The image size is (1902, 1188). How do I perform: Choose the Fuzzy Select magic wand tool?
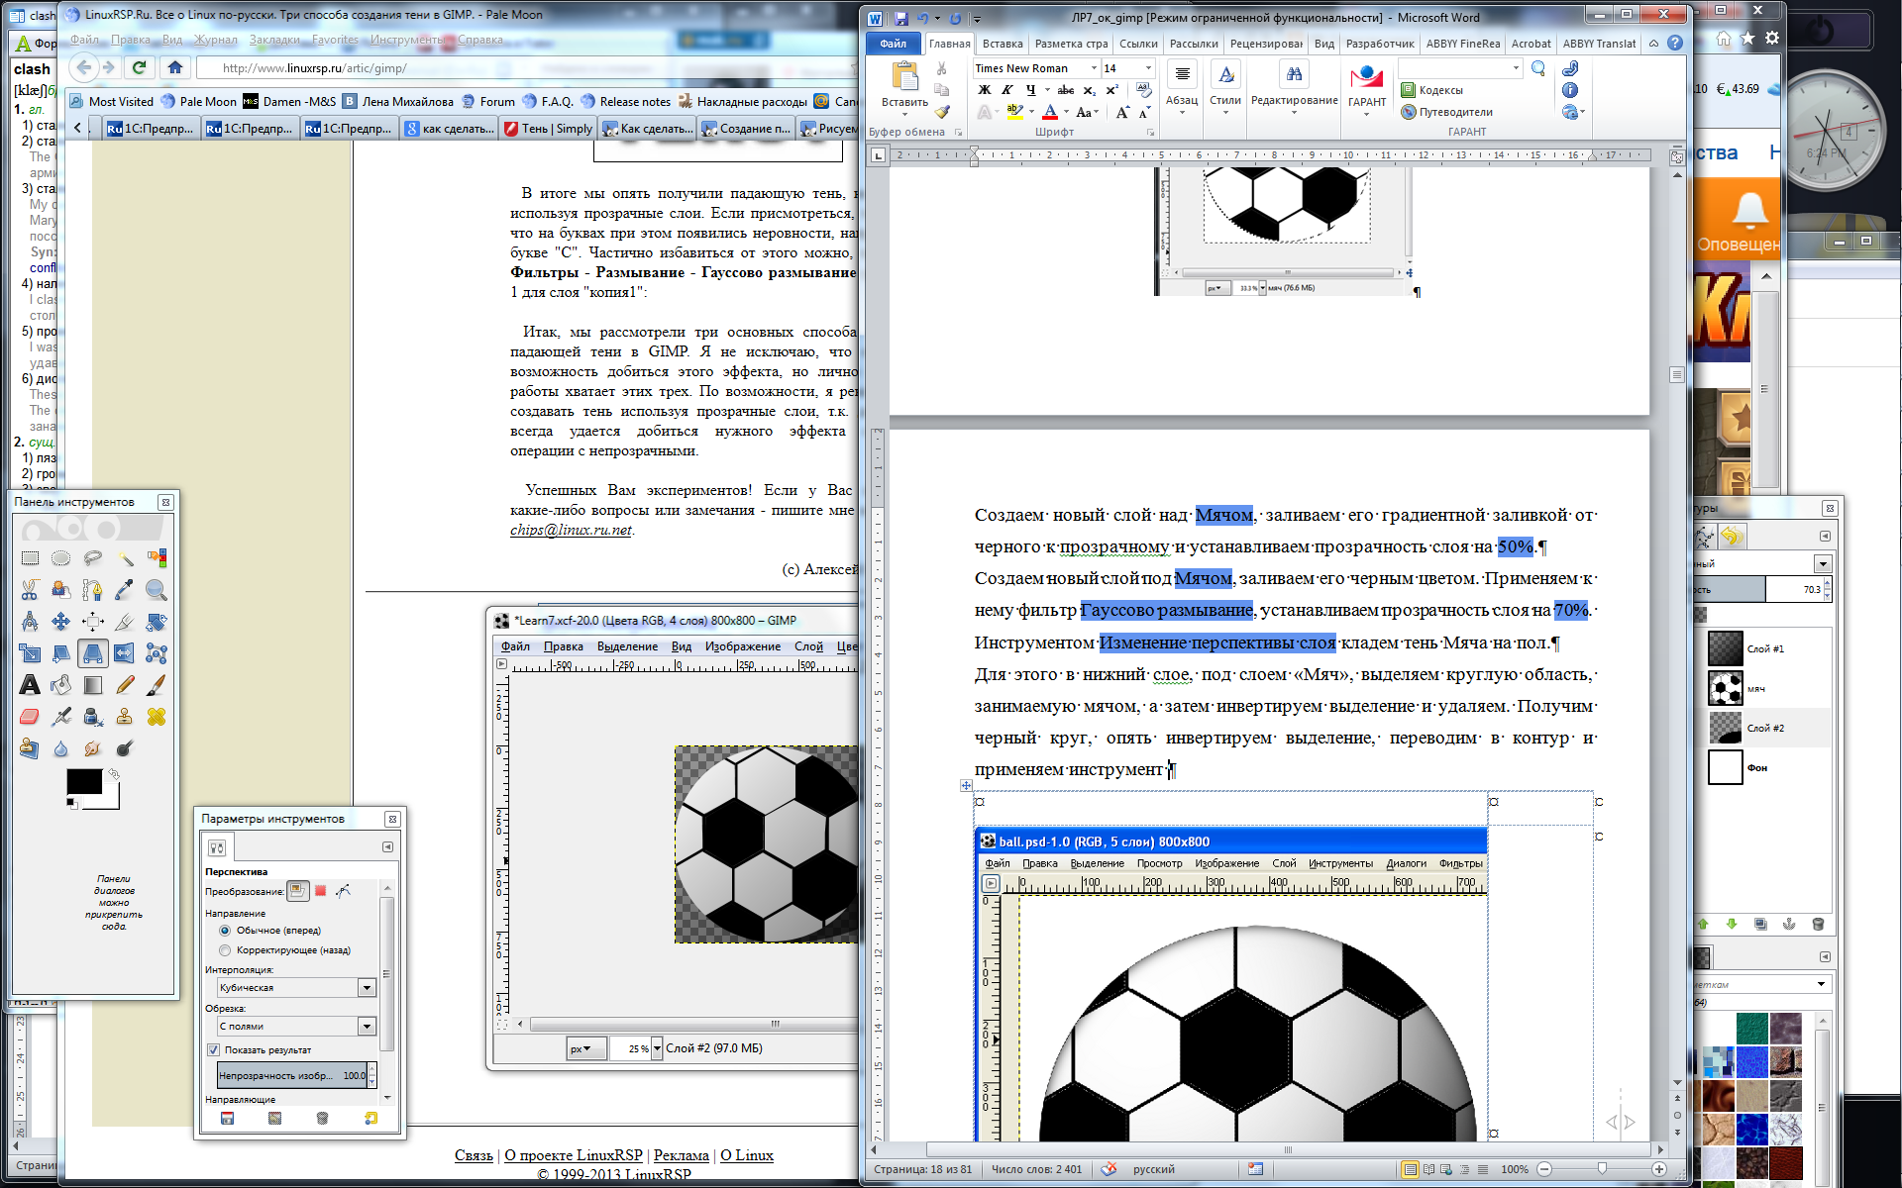[125, 558]
